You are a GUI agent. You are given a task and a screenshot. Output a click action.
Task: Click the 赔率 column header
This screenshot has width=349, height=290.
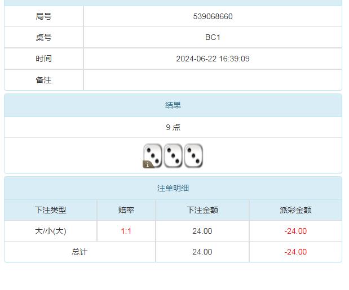click(126, 210)
